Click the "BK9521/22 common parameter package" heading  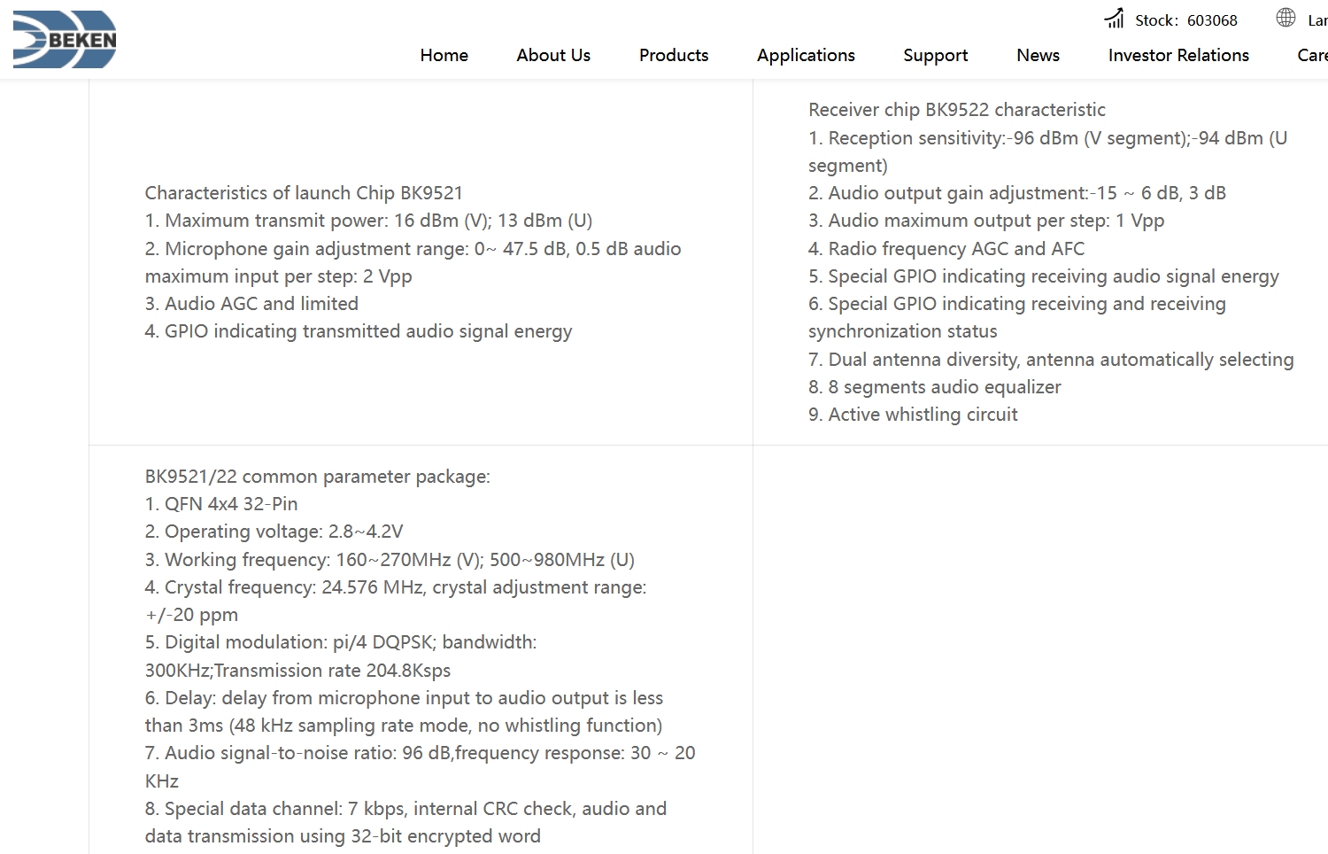click(317, 477)
